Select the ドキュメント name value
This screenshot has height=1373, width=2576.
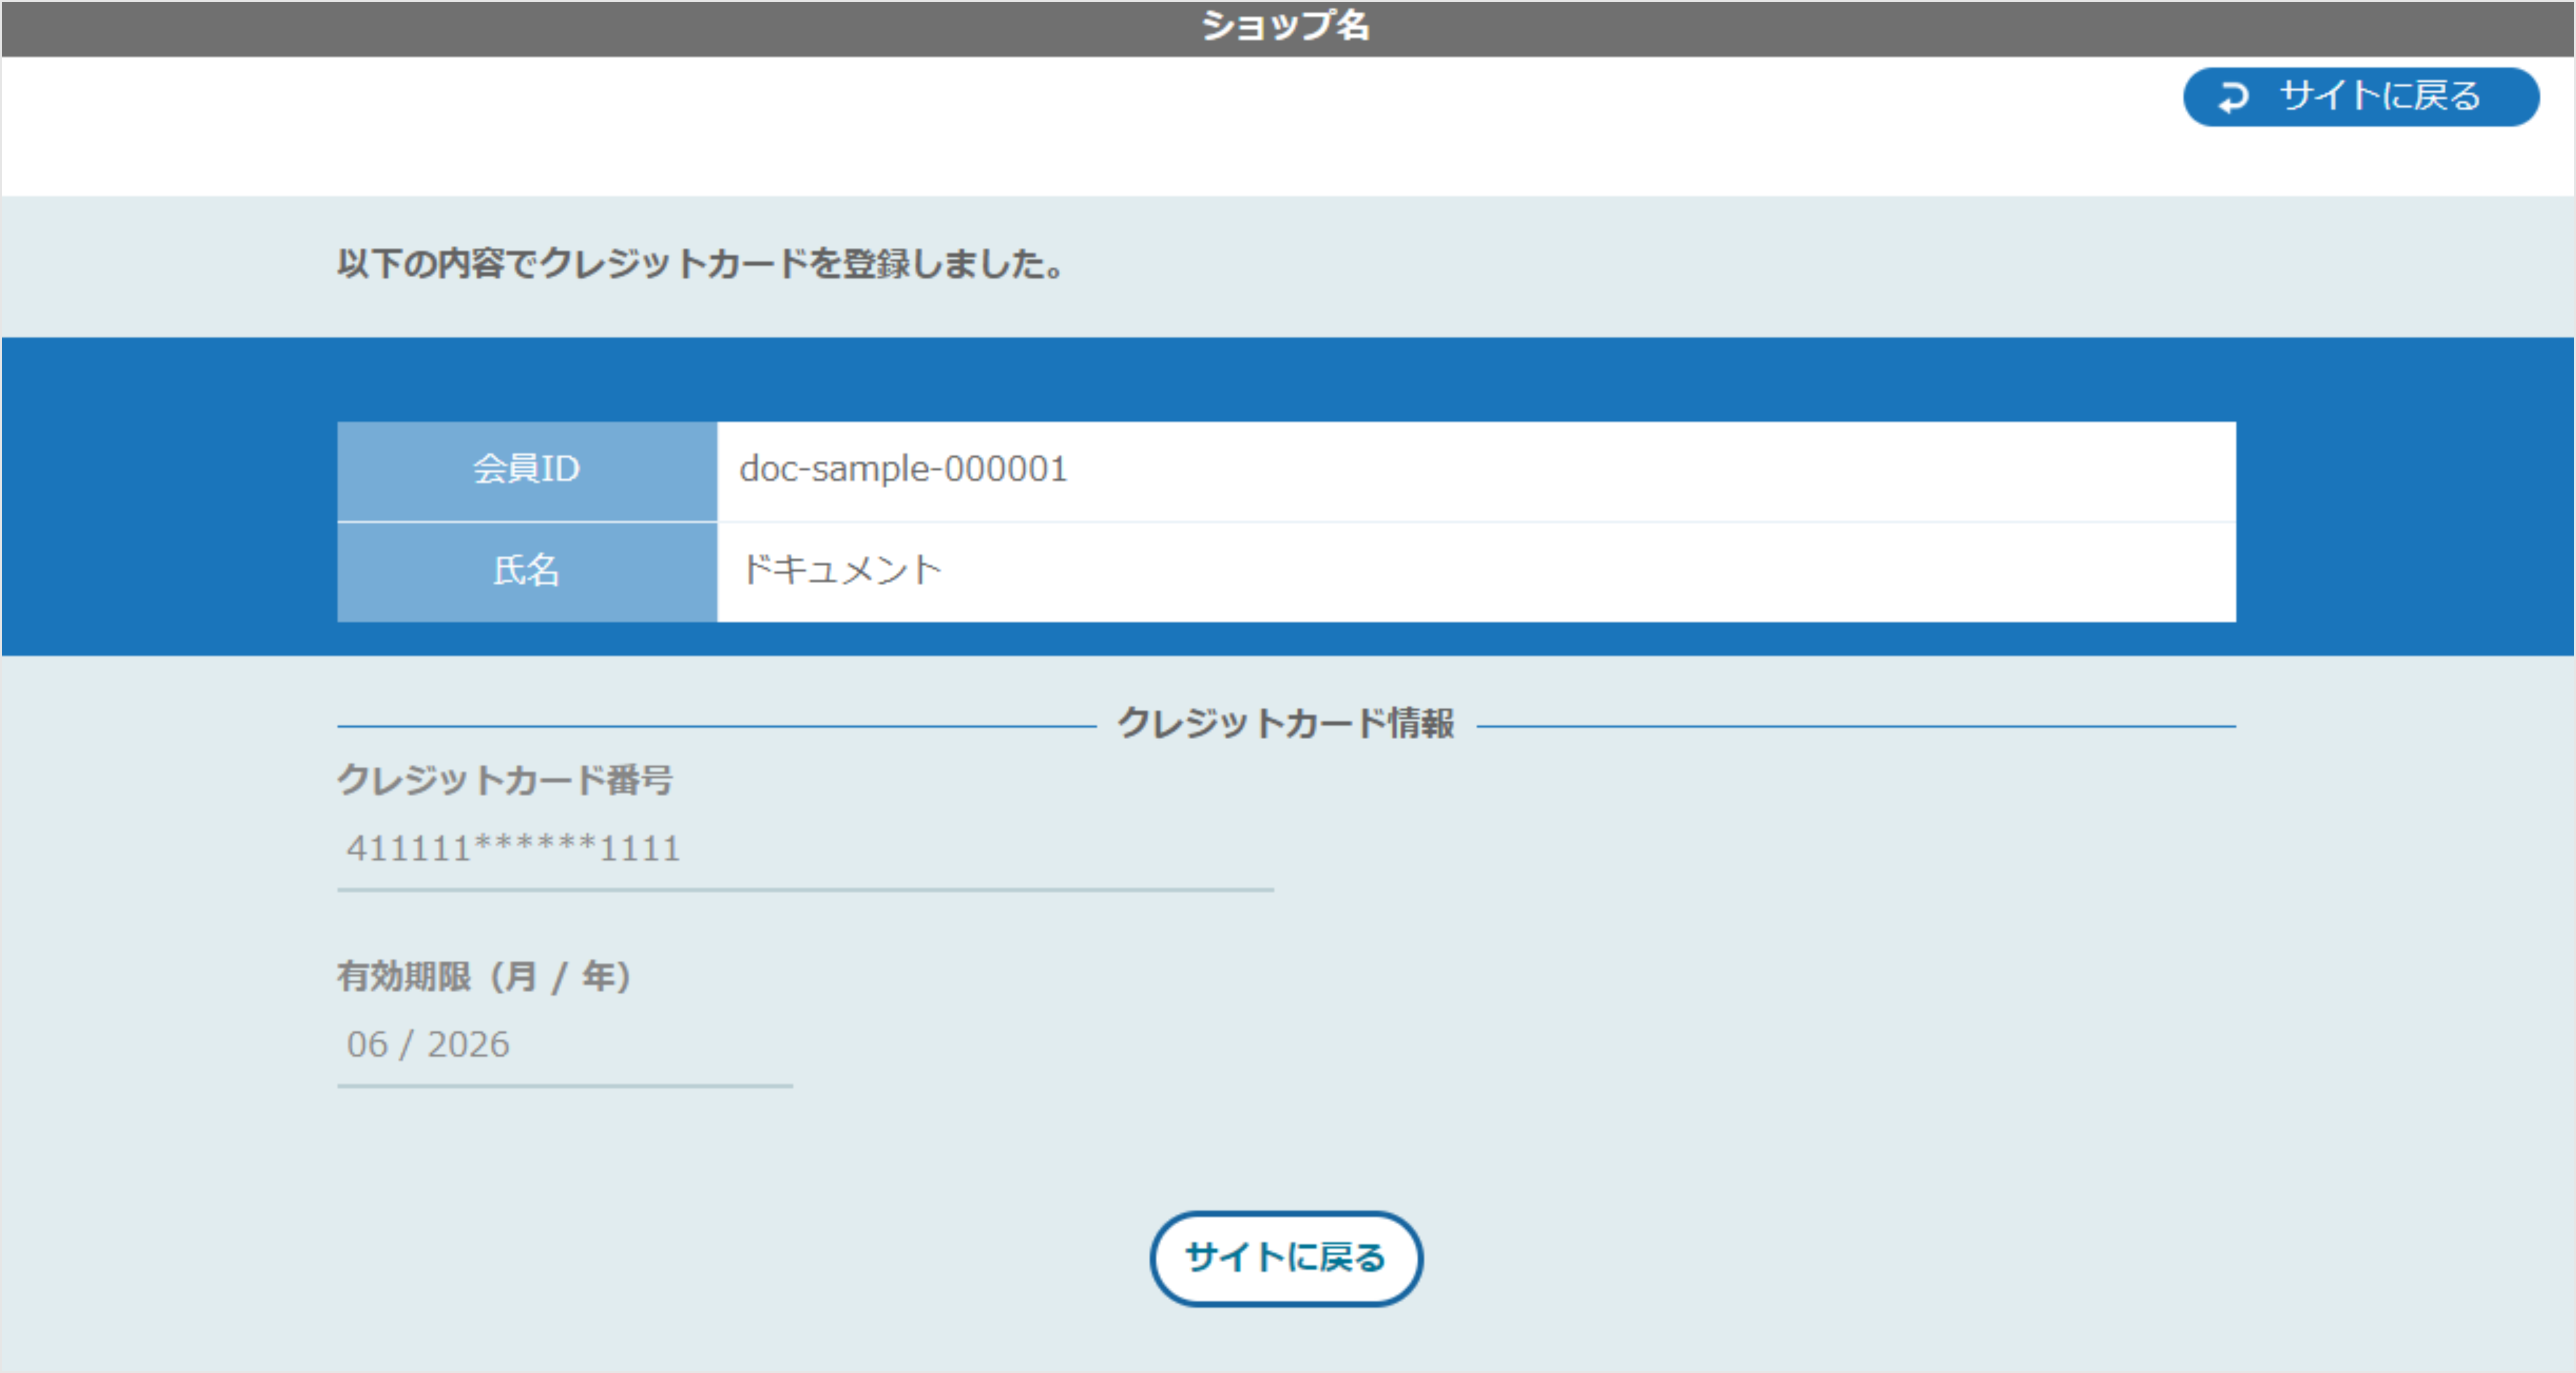(841, 571)
